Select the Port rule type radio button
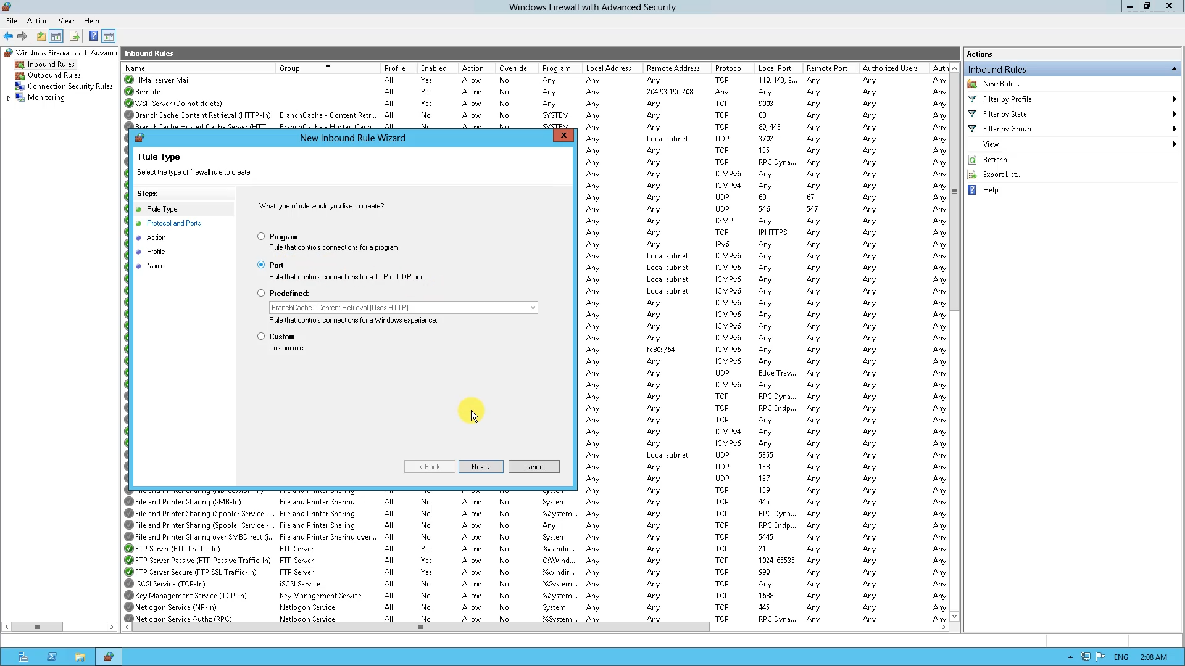Screen dimensions: 1185x666 (261, 265)
